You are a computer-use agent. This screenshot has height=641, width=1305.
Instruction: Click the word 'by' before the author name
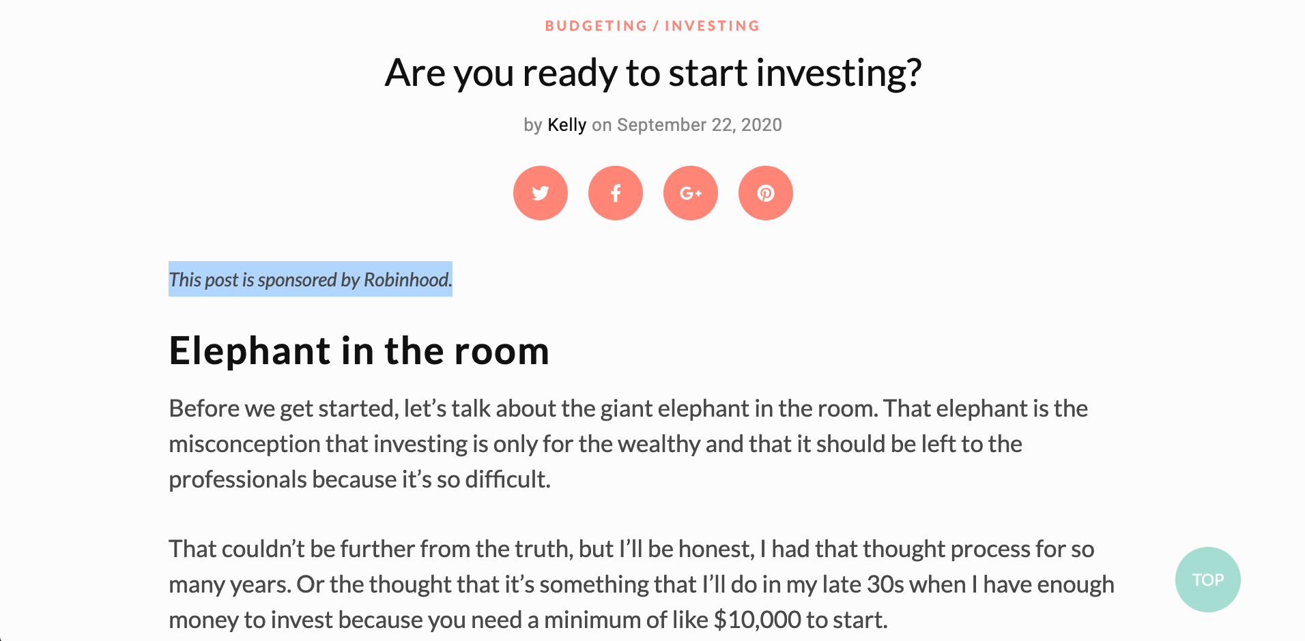click(533, 125)
